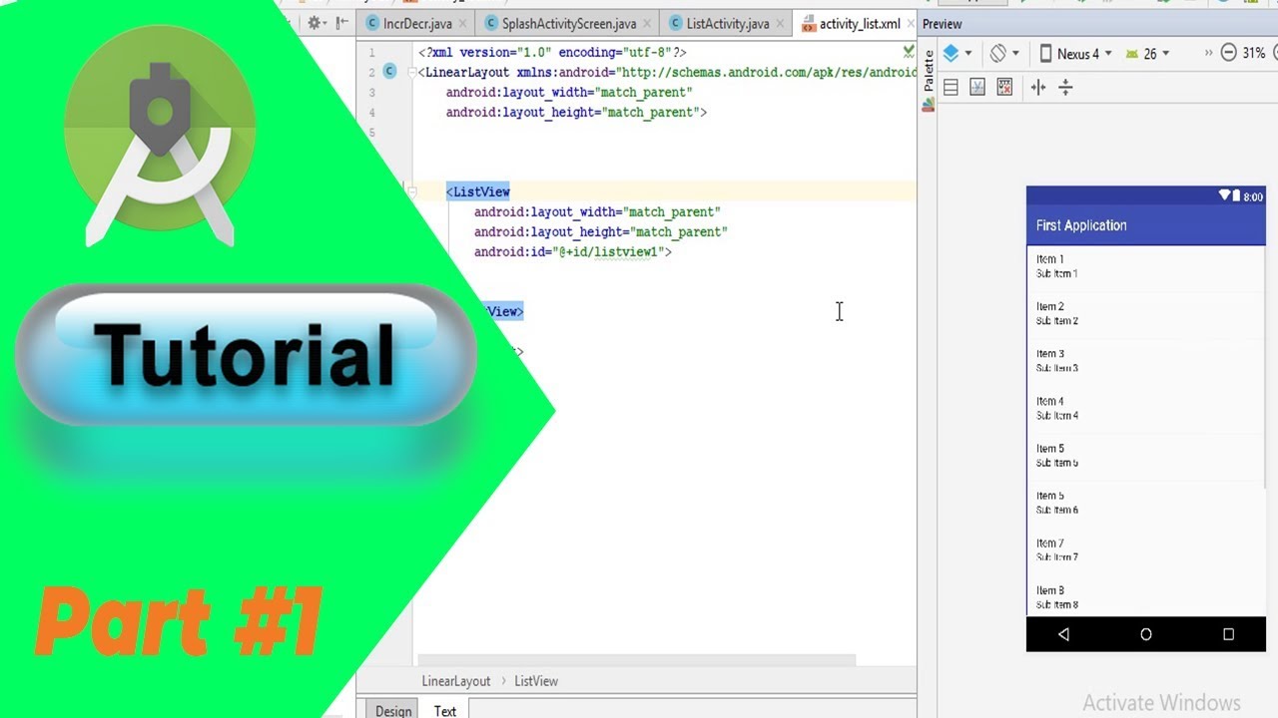1278x718 pixels.
Task: Switch to the IncrDecr.java tab
Action: pos(416,23)
